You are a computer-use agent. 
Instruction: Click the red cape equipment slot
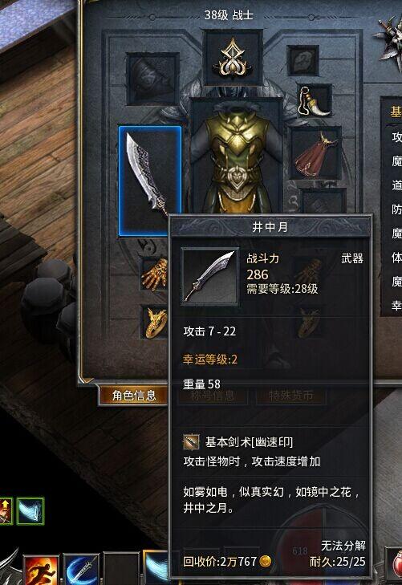point(315,153)
